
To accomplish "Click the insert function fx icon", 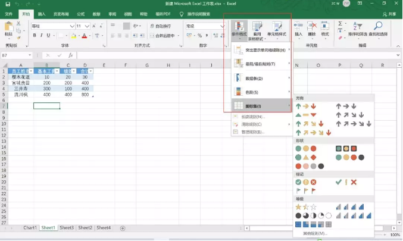I will point(70,55).
